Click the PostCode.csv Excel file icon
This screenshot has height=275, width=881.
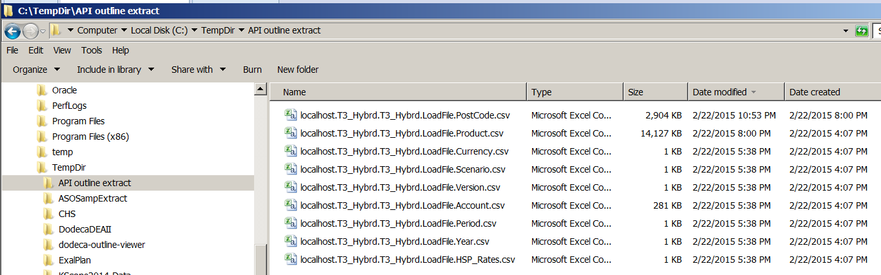(292, 116)
